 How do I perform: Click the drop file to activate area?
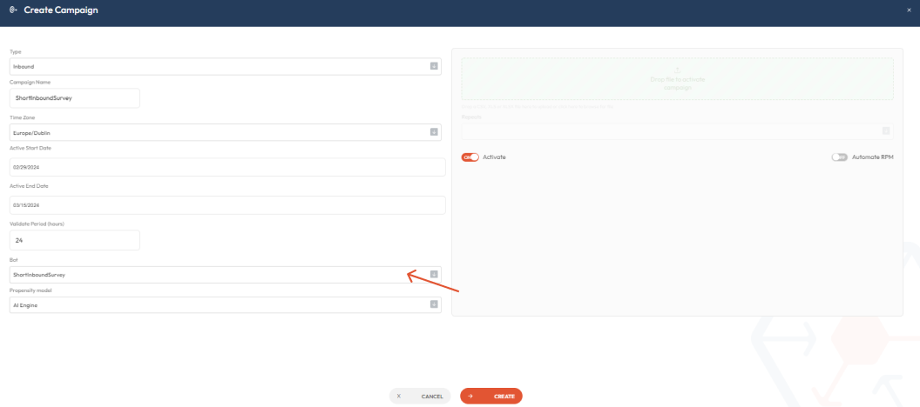(677, 79)
